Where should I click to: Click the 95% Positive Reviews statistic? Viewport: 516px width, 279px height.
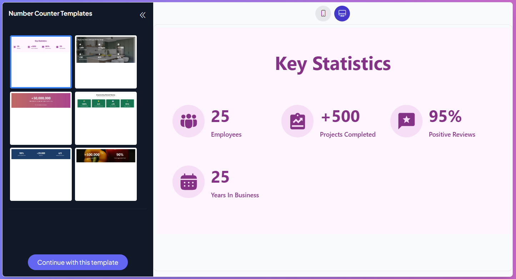pos(445,116)
